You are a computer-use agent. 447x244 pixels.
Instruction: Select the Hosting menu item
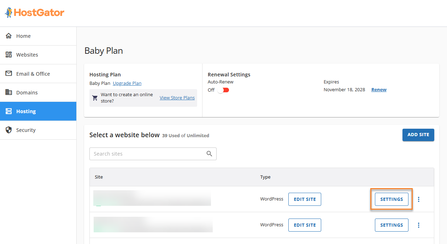coord(38,111)
